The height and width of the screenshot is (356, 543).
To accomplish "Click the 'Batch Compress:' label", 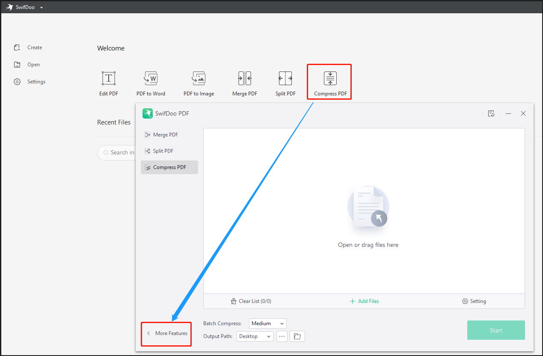I will 223,323.
